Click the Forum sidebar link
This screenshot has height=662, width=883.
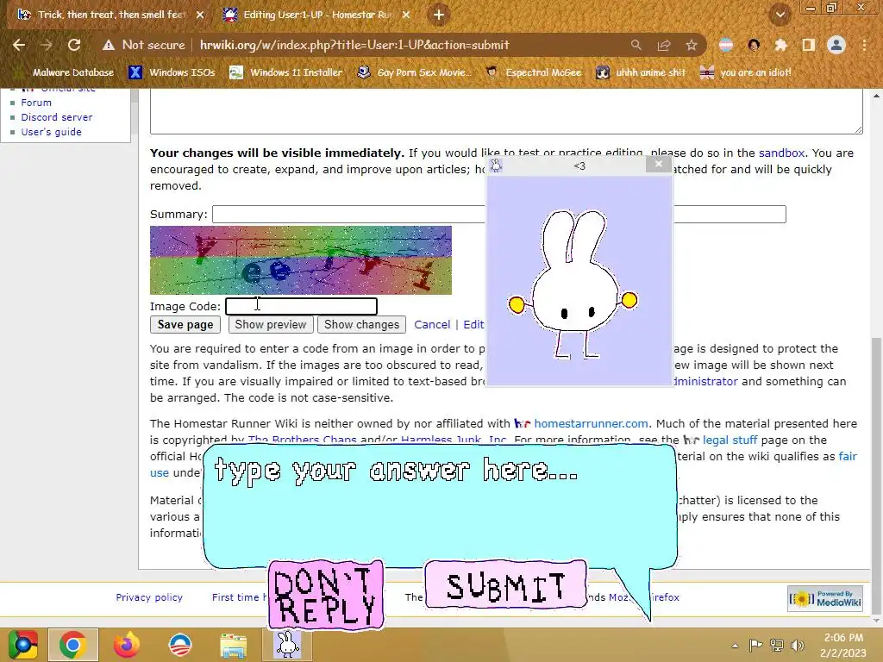[x=36, y=103]
